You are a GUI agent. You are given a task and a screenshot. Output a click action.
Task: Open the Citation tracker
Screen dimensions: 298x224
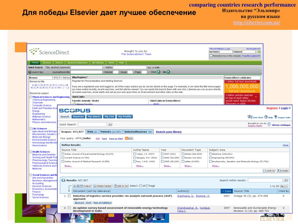coord(102,186)
